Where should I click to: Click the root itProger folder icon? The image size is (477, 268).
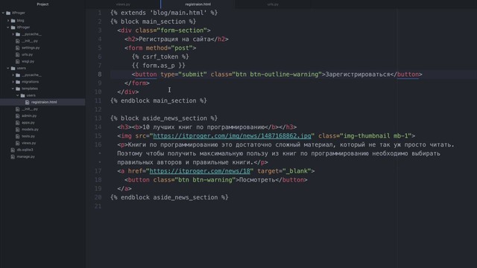click(x=8, y=13)
